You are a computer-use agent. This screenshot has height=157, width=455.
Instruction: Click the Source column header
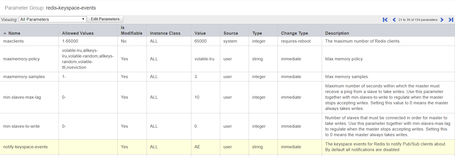[x=231, y=33]
